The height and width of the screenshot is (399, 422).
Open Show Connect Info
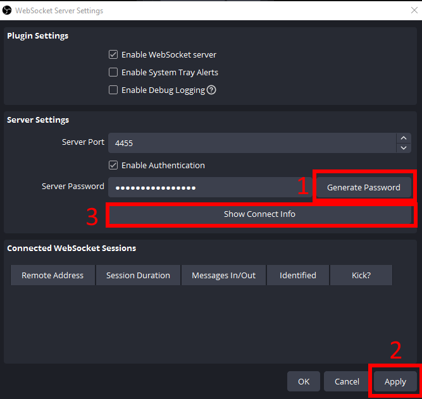259,214
